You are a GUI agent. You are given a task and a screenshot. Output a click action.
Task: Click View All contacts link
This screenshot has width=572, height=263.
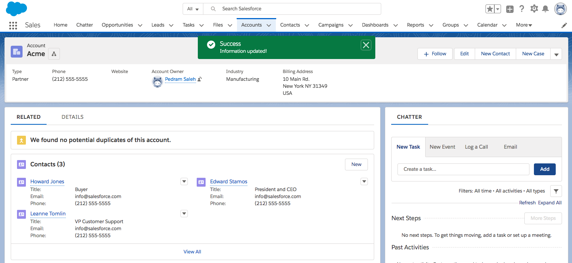(192, 252)
